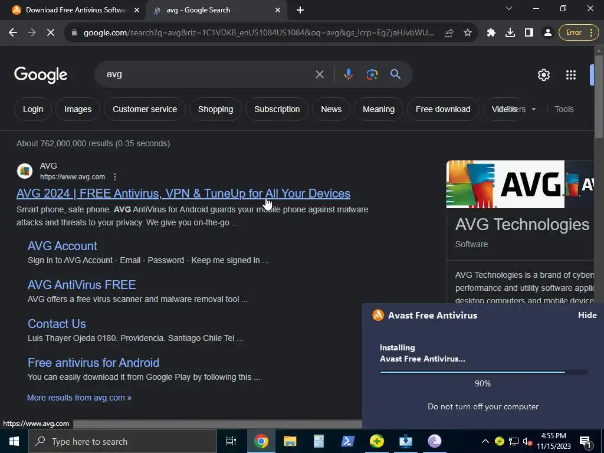Viewport: 604px width, 453px height.
Task: Hide the Avast Free Antivirus installer popup
Action: click(587, 315)
